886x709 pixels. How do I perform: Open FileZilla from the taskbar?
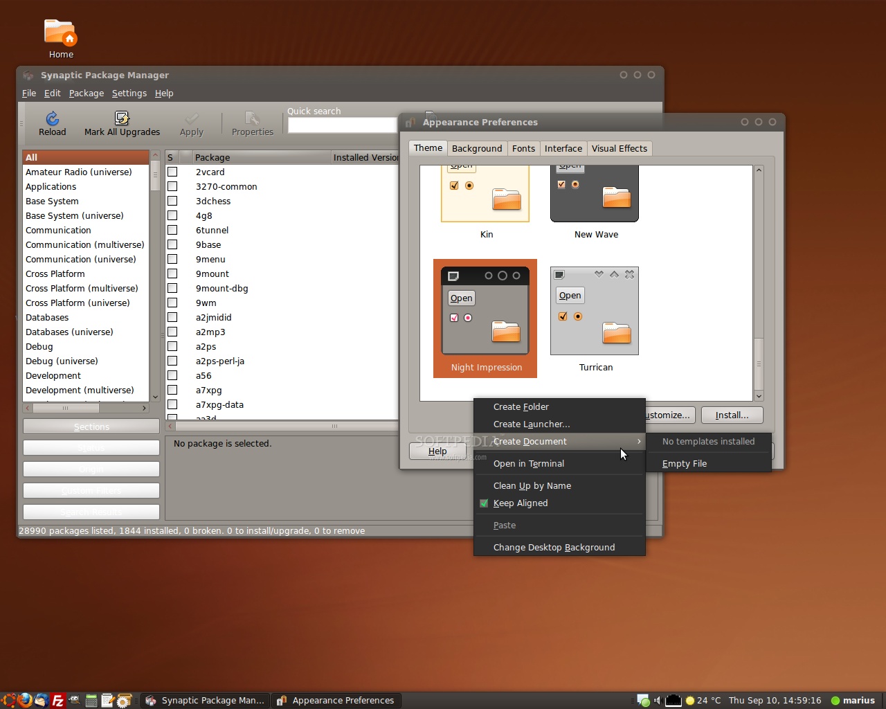click(57, 700)
